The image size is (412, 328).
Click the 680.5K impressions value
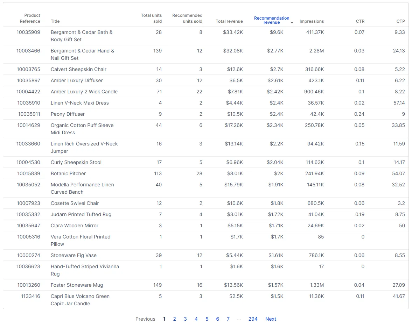(316, 204)
